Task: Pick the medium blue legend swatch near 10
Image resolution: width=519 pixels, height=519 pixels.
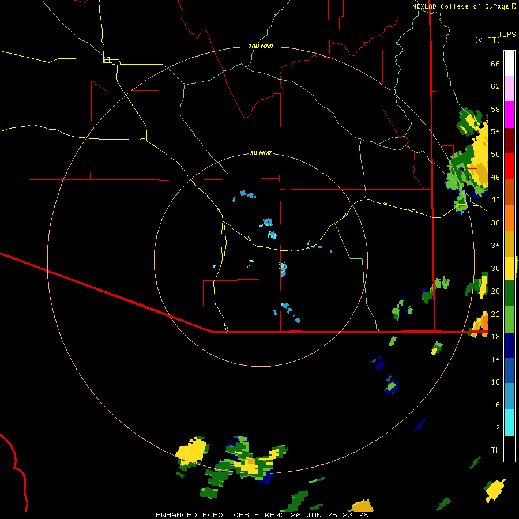Action: tap(509, 371)
